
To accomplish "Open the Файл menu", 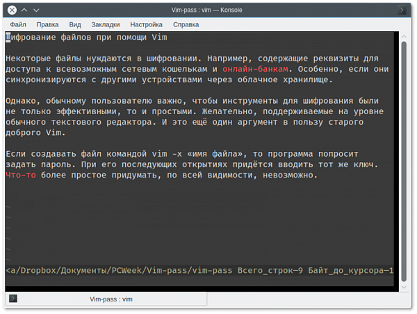I will point(18,24).
